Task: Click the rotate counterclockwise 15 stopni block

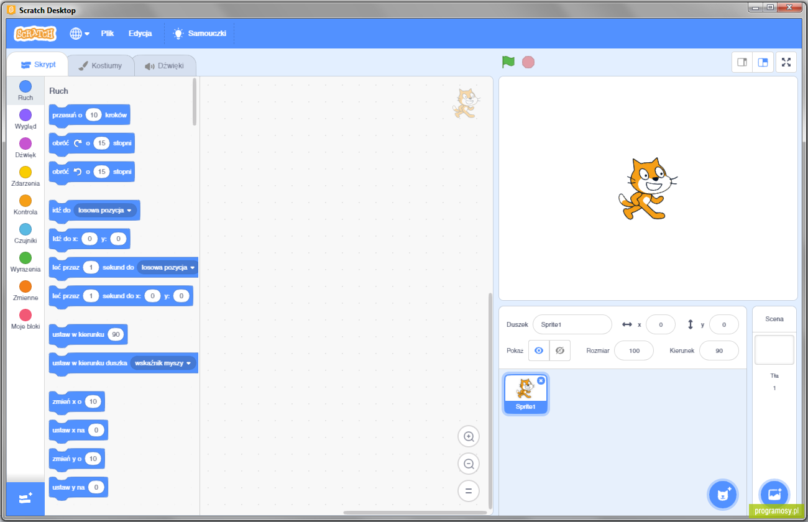Action: [x=91, y=172]
